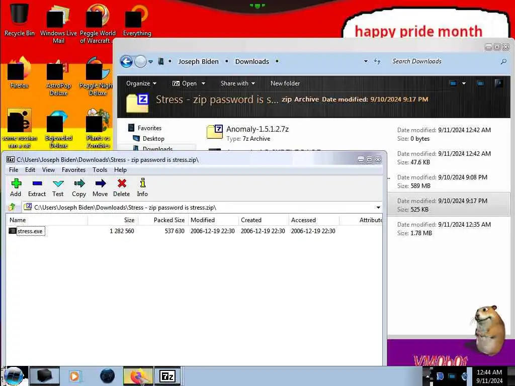The image size is (515, 386).
Task: Show hidden system tray icons
Action: (x=427, y=376)
